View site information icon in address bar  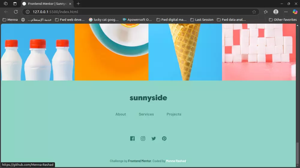coord(28,12)
